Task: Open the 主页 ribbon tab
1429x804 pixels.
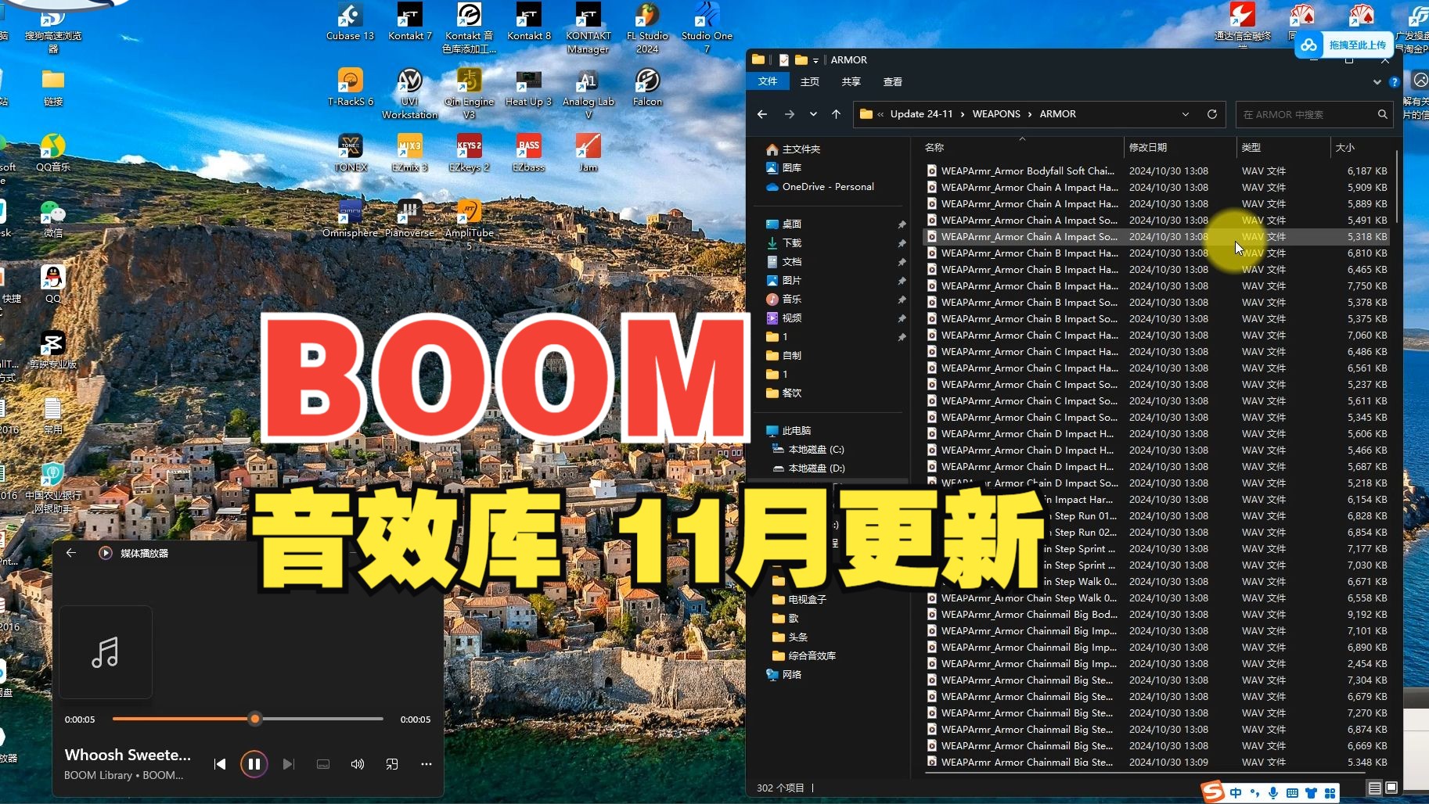Action: 810,81
